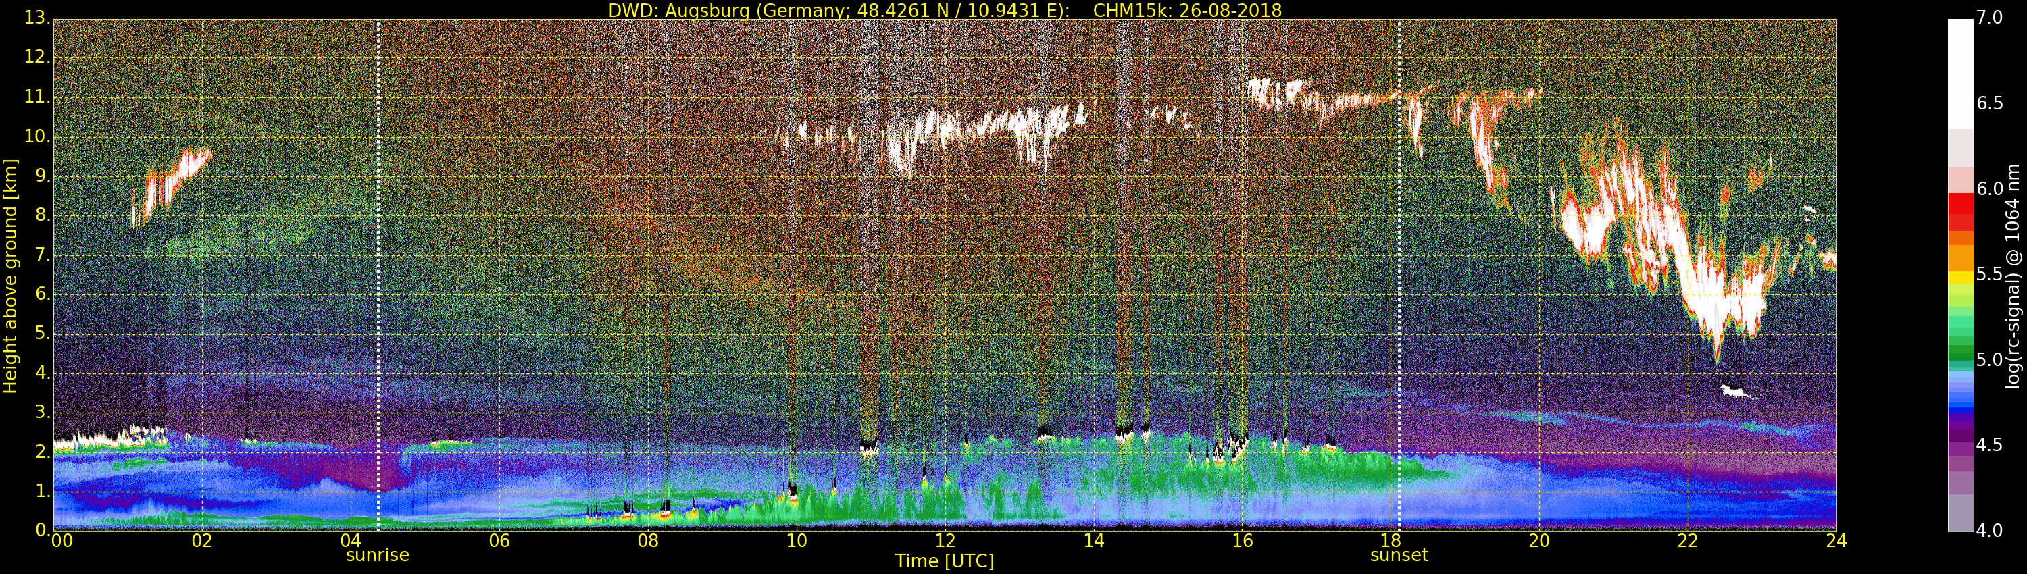2027x574 pixels.
Task: Click the colorbar tick label '7.0'
Action: [x=1990, y=18]
